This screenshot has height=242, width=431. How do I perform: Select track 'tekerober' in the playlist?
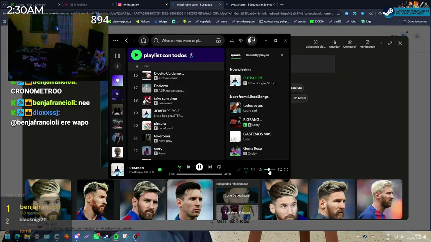(x=176, y=138)
